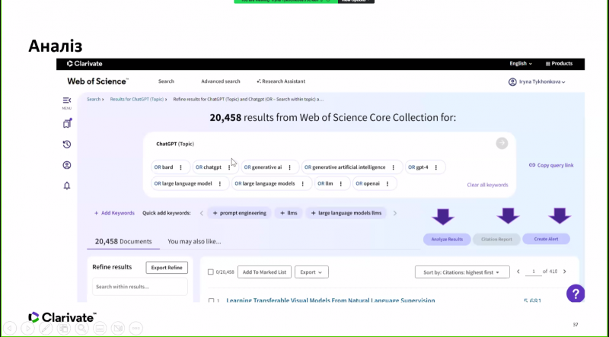Show next quick add keywords
The height and width of the screenshot is (337, 609).
pos(395,213)
